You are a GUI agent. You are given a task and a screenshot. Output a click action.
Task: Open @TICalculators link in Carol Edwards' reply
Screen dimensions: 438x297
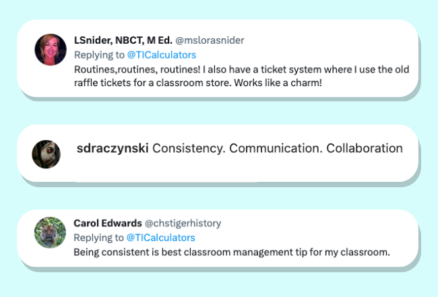point(160,238)
